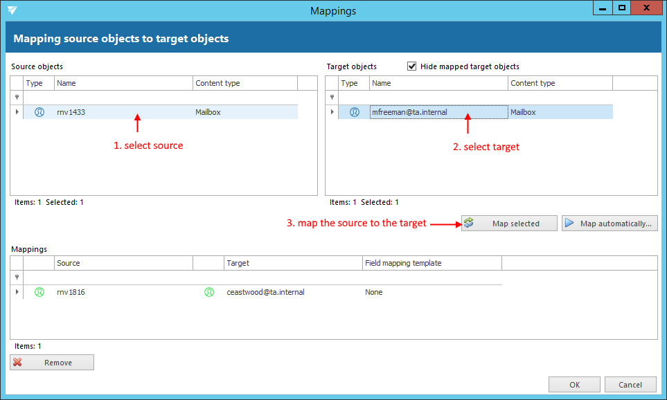The width and height of the screenshot is (667, 400).
Task: Click the Mappings grid filter row icon
Action: point(17,277)
